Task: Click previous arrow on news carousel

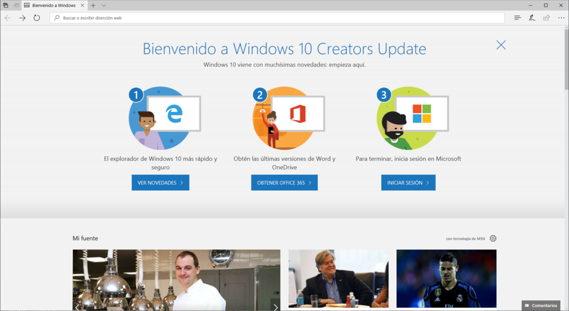Action: coord(77,307)
